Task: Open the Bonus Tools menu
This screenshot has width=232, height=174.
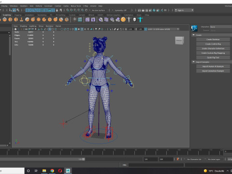Action: pyautogui.click(x=76, y=6)
